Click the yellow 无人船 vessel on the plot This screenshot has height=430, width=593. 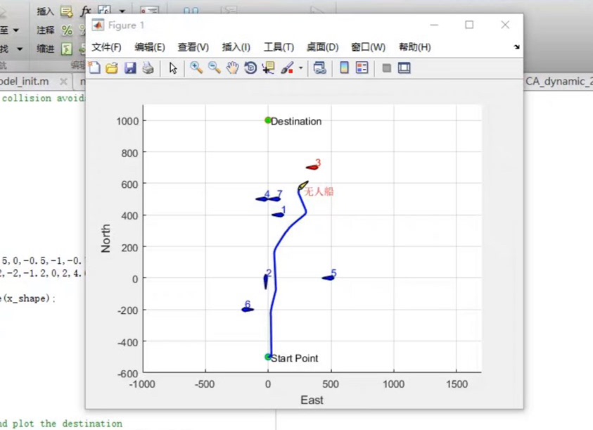pos(303,185)
